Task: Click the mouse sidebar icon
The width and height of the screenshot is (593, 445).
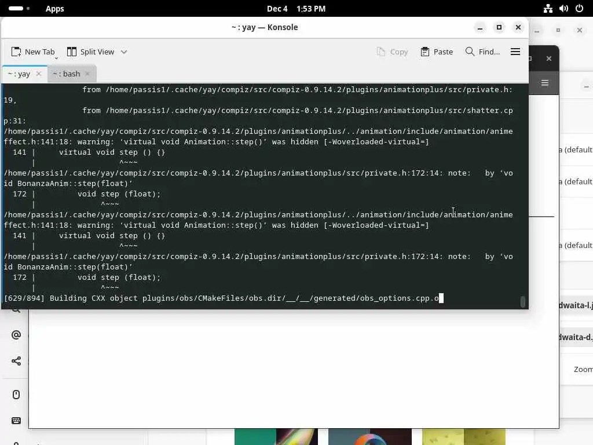Action: [16, 395]
